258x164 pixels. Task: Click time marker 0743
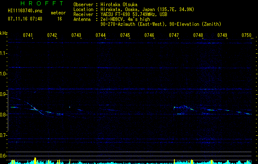[76, 35]
